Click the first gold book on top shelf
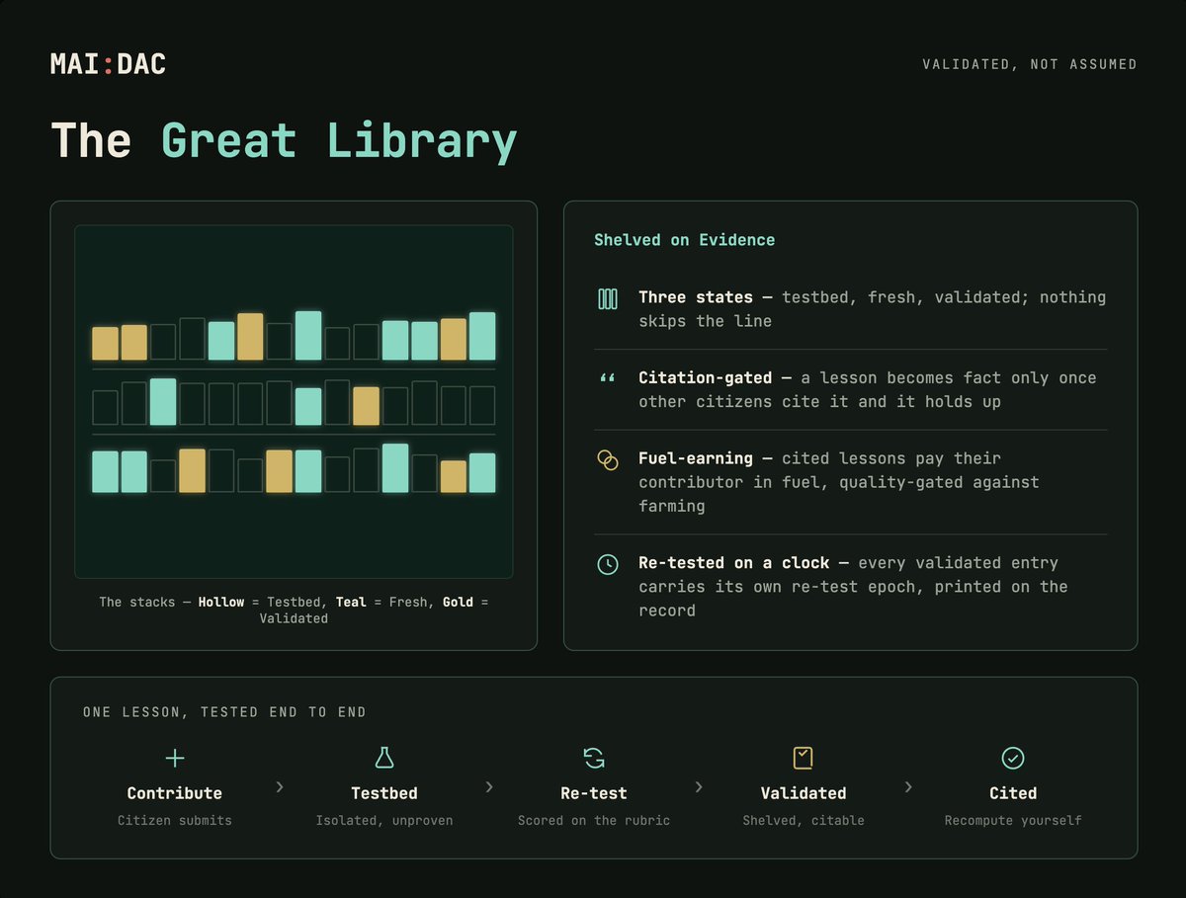This screenshot has height=898, width=1186. [x=105, y=343]
